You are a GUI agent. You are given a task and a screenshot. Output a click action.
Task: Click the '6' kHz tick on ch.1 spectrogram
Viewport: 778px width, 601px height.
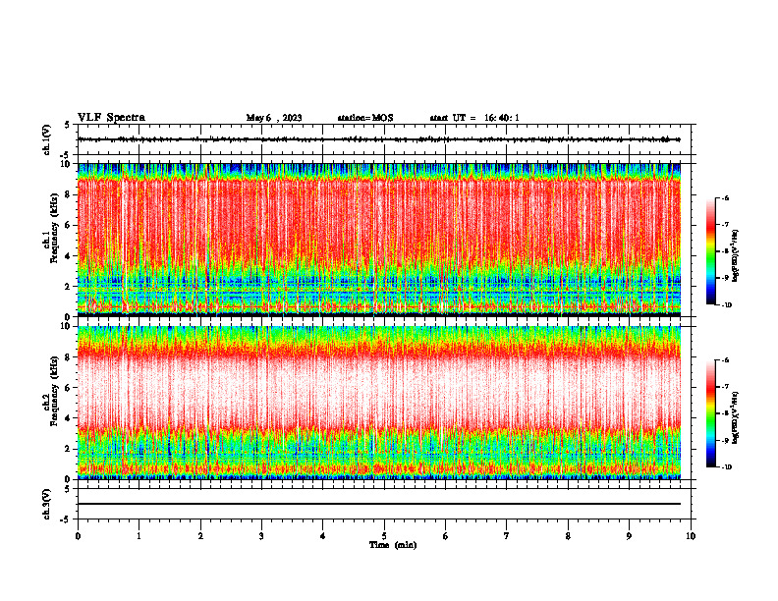(68, 226)
